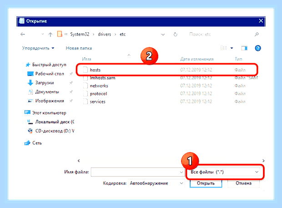This screenshot has width=282, height=208.
Task: Click pin icon next to Изображения
Action: 71,101
